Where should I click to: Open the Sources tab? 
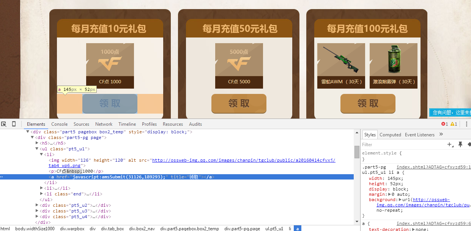pos(81,124)
